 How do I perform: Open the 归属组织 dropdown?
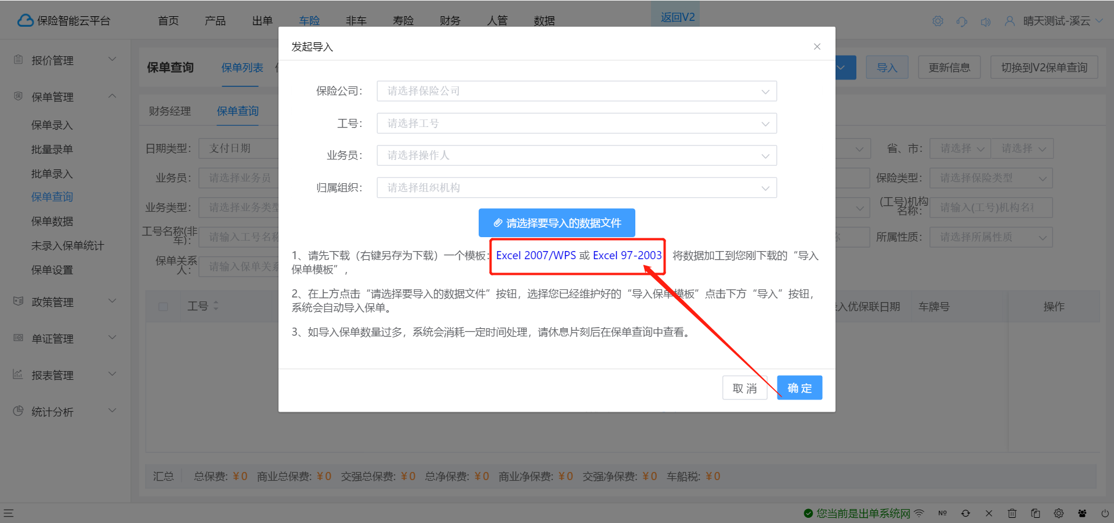(577, 188)
